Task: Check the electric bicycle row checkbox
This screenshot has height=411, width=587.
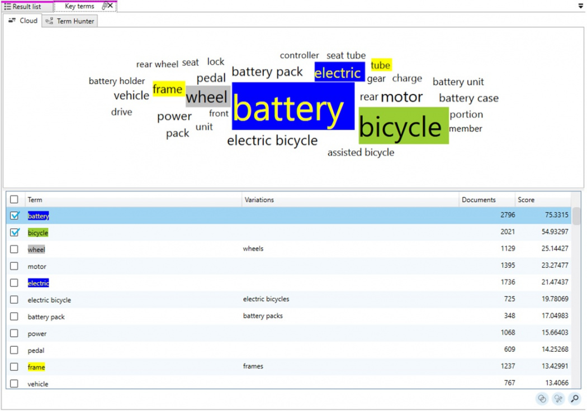Action: point(14,299)
